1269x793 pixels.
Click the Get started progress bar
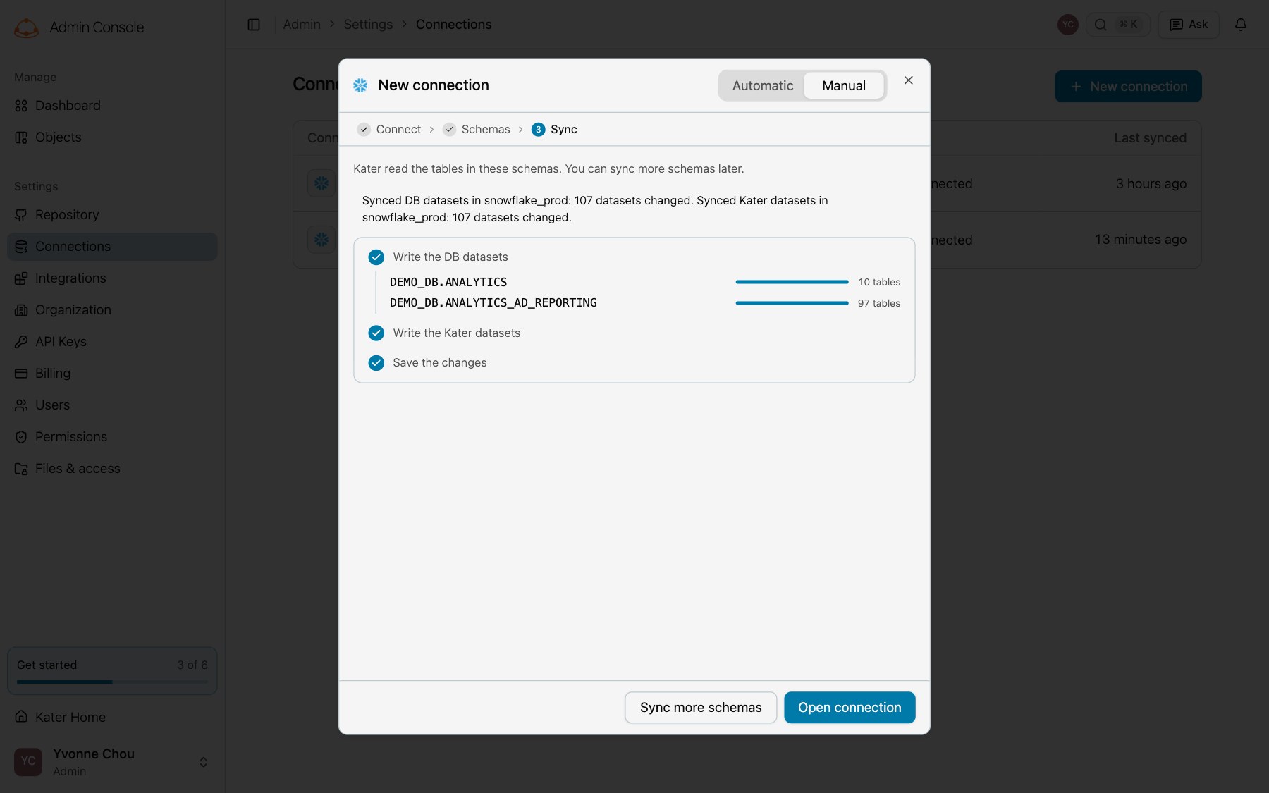pyautogui.click(x=112, y=682)
